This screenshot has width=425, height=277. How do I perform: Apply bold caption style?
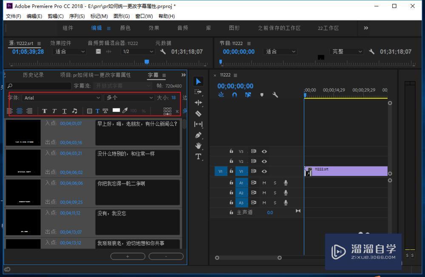(x=45, y=111)
